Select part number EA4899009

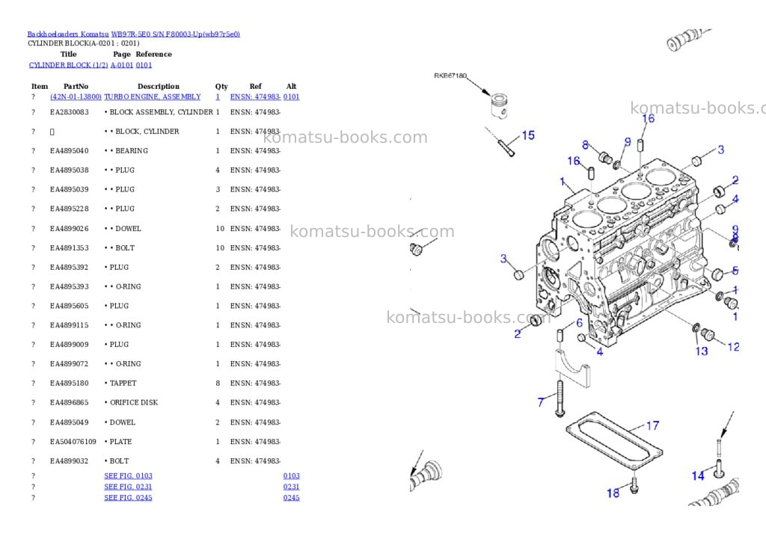[70, 344]
